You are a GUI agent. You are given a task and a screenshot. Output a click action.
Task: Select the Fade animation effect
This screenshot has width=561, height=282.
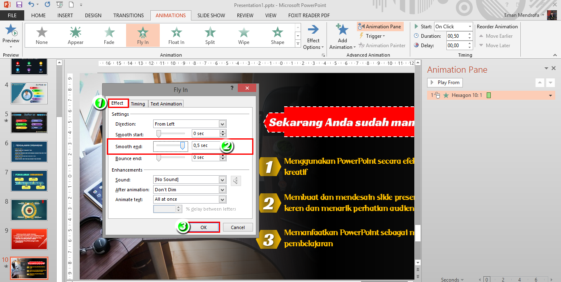tap(109, 35)
